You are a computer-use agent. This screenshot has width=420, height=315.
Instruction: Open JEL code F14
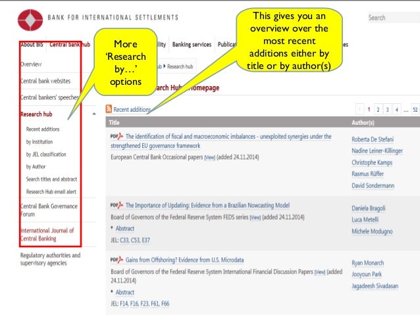click(x=124, y=304)
